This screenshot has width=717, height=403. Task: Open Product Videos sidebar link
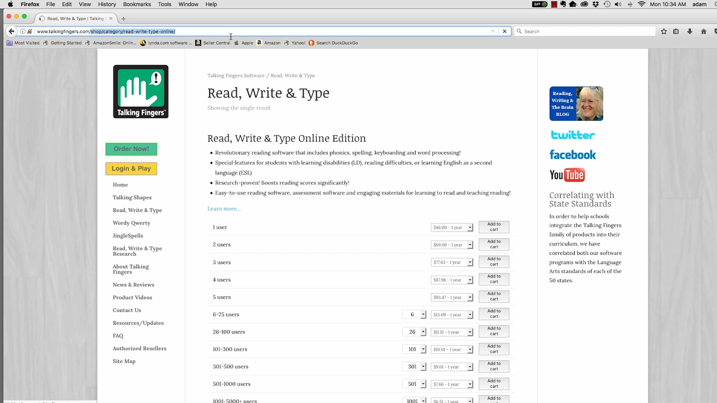[x=132, y=297]
